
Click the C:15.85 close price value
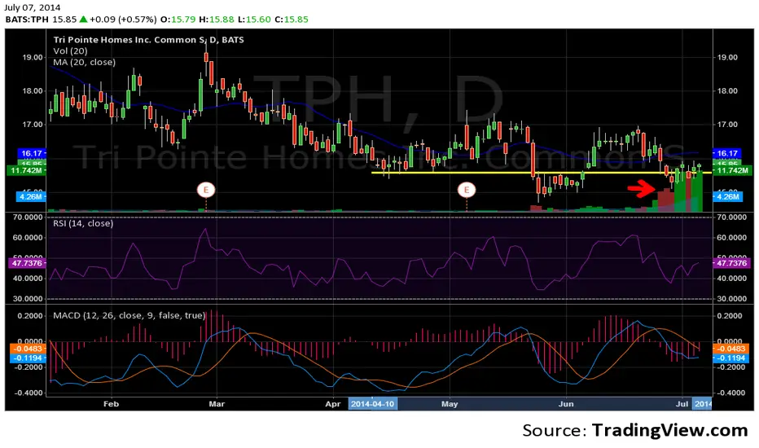tap(292, 20)
